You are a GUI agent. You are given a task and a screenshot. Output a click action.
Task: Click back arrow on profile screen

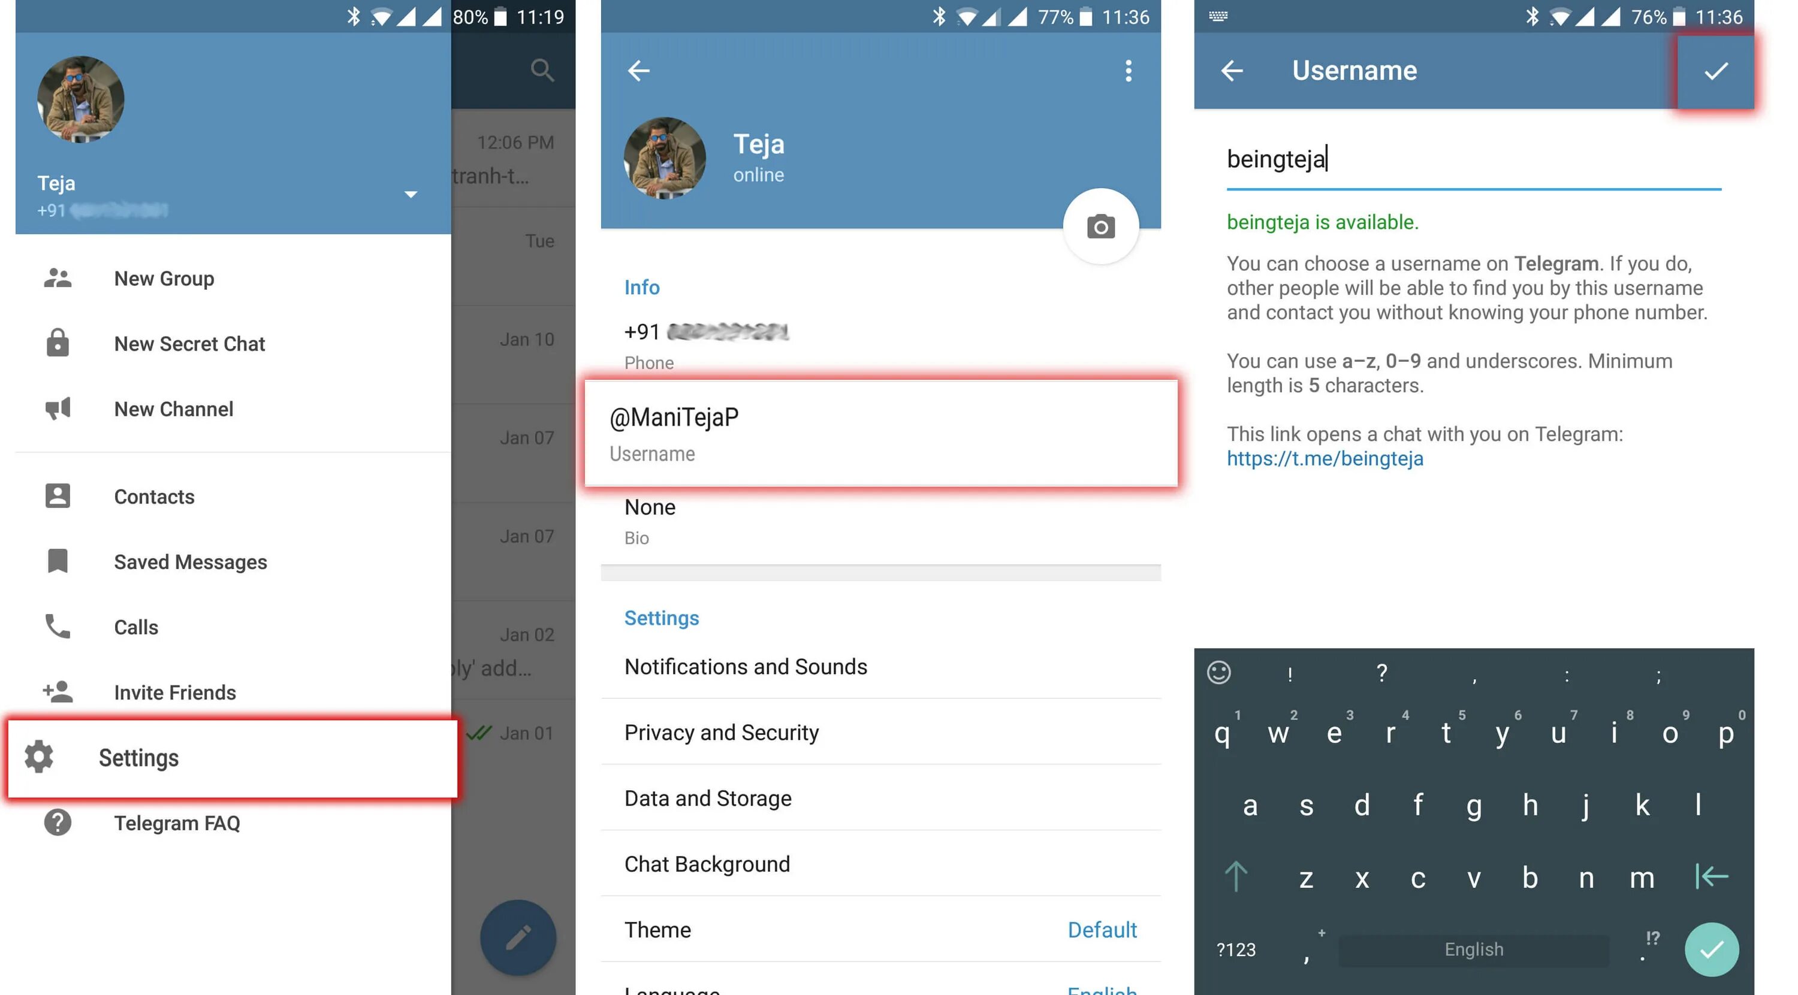[x=638, y=70]
